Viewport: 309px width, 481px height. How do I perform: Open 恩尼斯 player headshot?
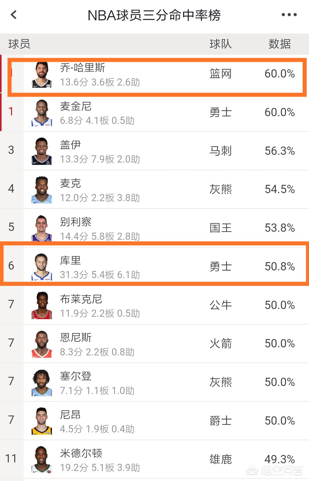42,344
